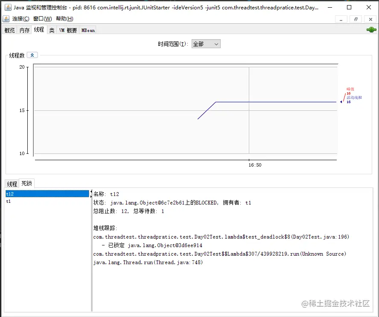Select the 线程 main tab

pyautogui.click(x=39, y=29)
